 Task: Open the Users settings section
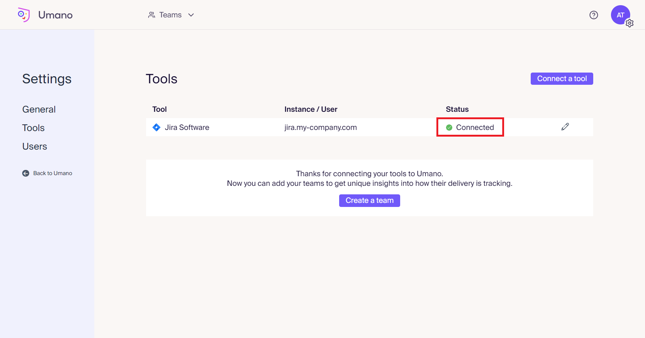tap(34, 146)
